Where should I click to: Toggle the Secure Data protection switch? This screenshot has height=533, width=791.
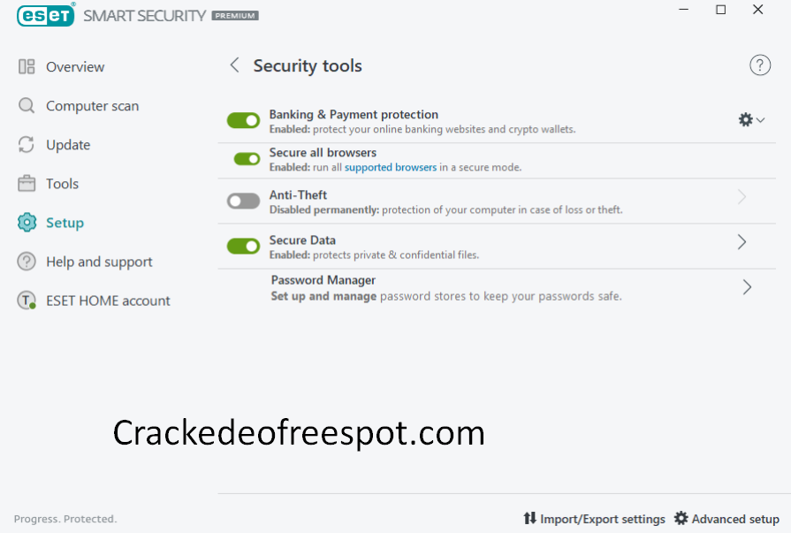[x=243, y=246]
